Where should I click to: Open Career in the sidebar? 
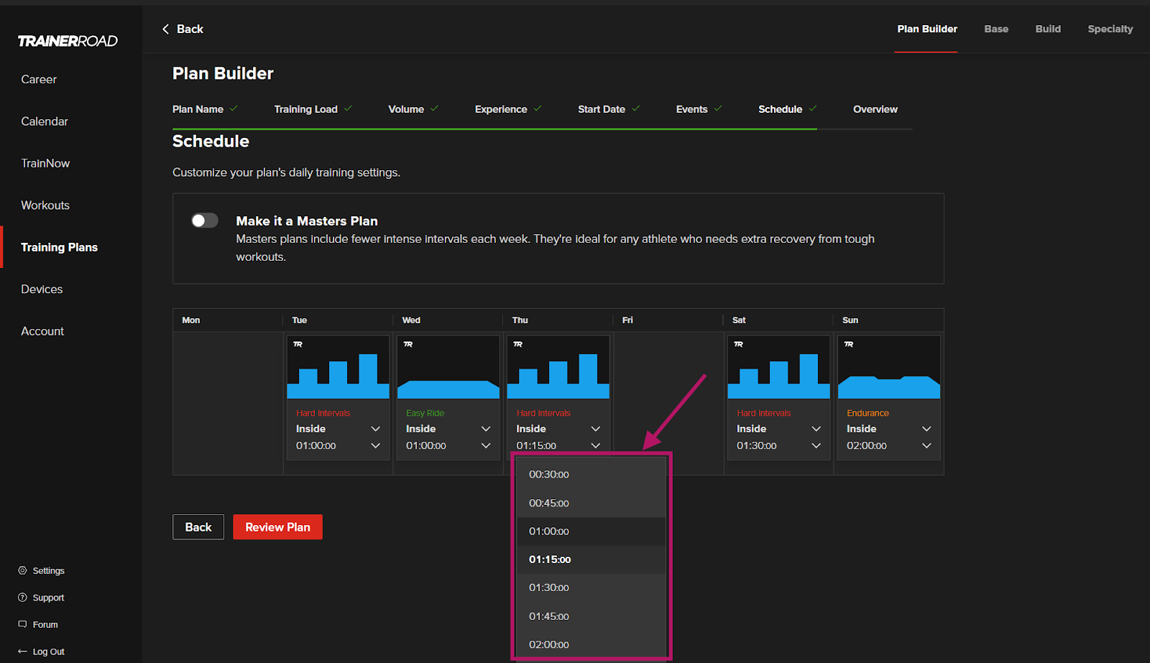39,80
